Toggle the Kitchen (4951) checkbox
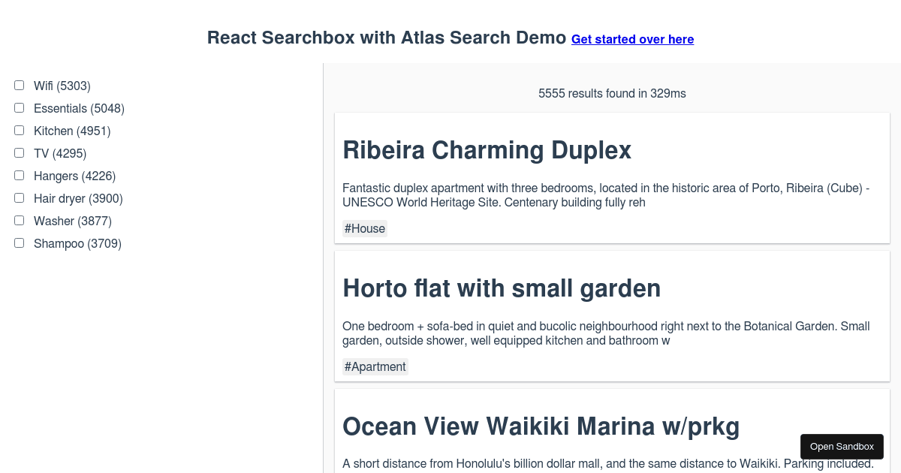Viewport: 901px width, 473px height. coord(19,130)
